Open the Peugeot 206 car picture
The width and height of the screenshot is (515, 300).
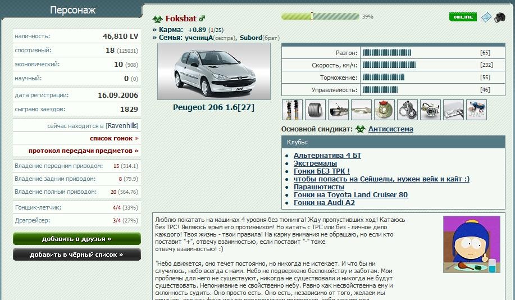(x=214, y=71)
